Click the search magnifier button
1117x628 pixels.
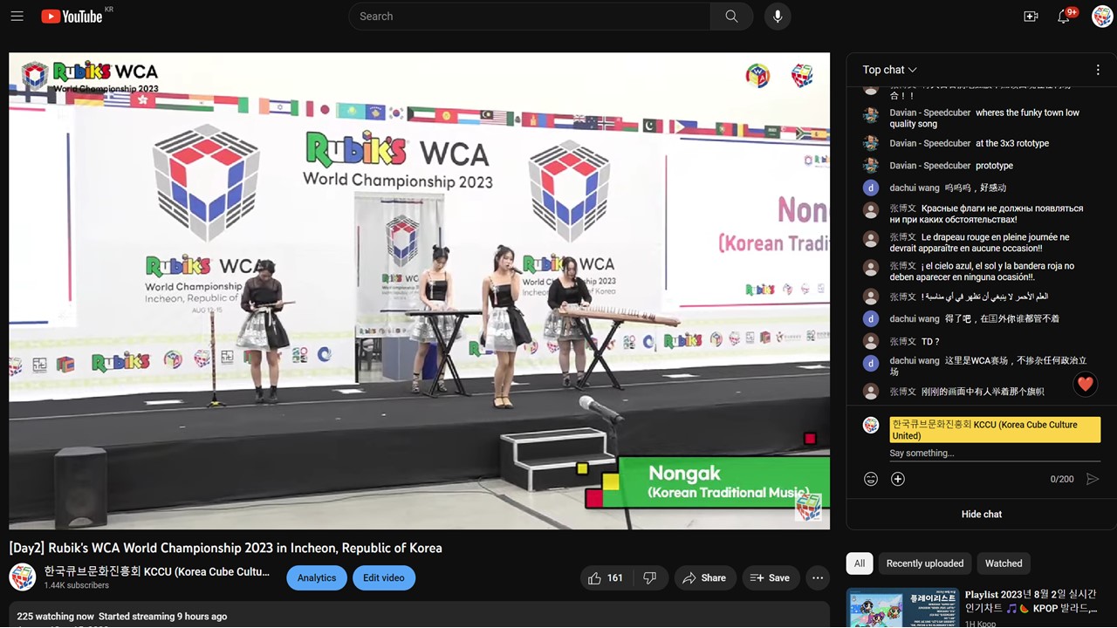[x=731, y=17]
